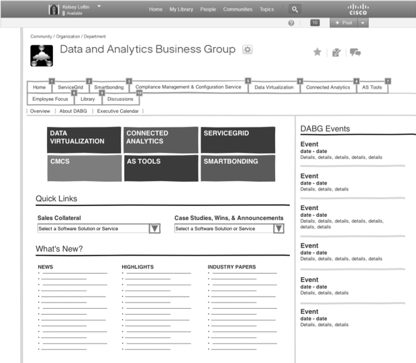Click the SMARTBONDING tile
Viewport: 416px width, 363px height.
[x=238, y=168]
